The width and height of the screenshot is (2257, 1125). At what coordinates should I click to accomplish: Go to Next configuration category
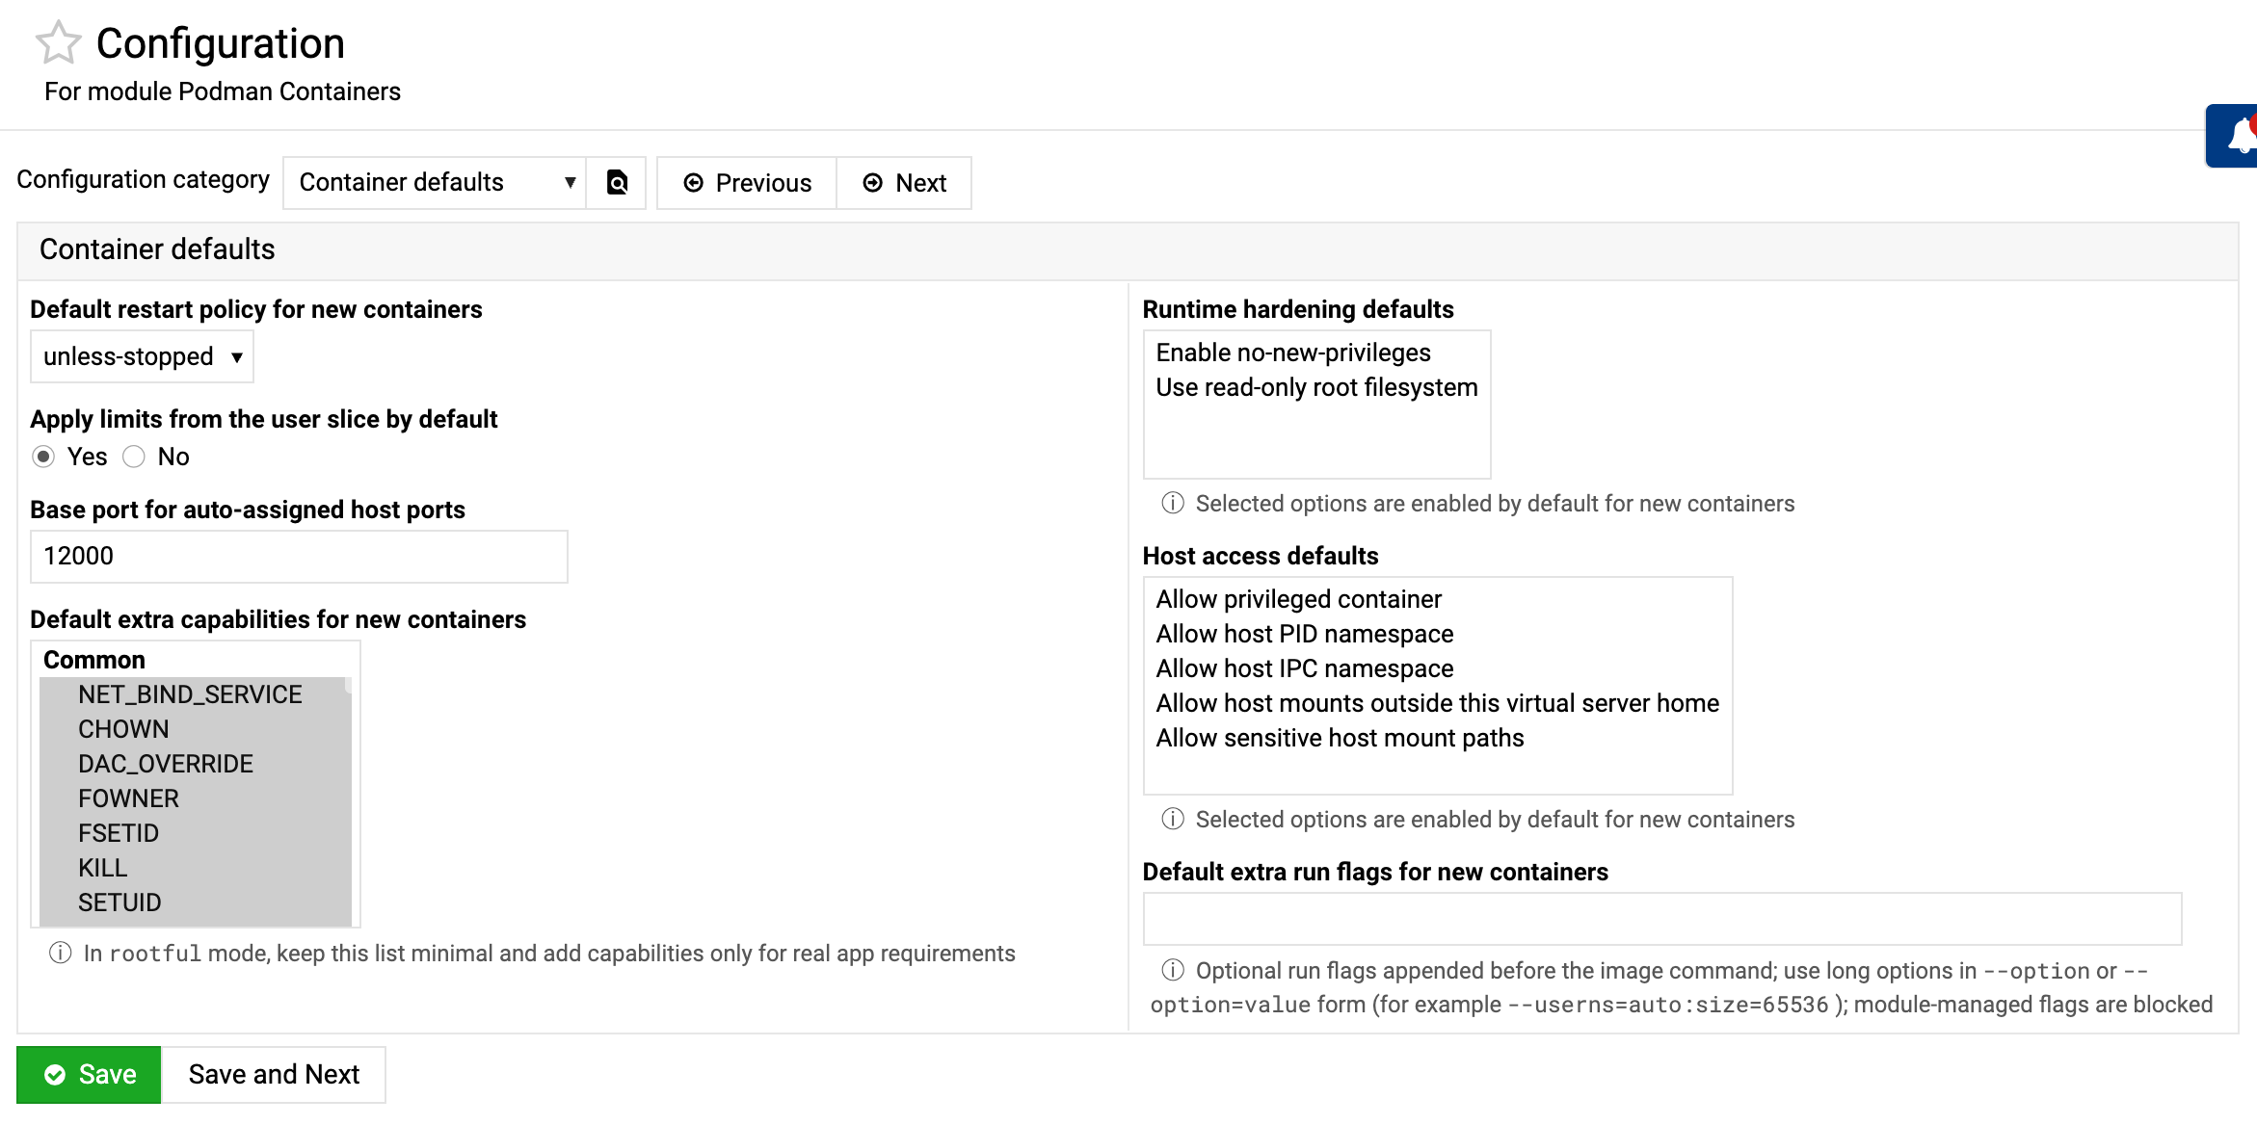tap(904, 182)
